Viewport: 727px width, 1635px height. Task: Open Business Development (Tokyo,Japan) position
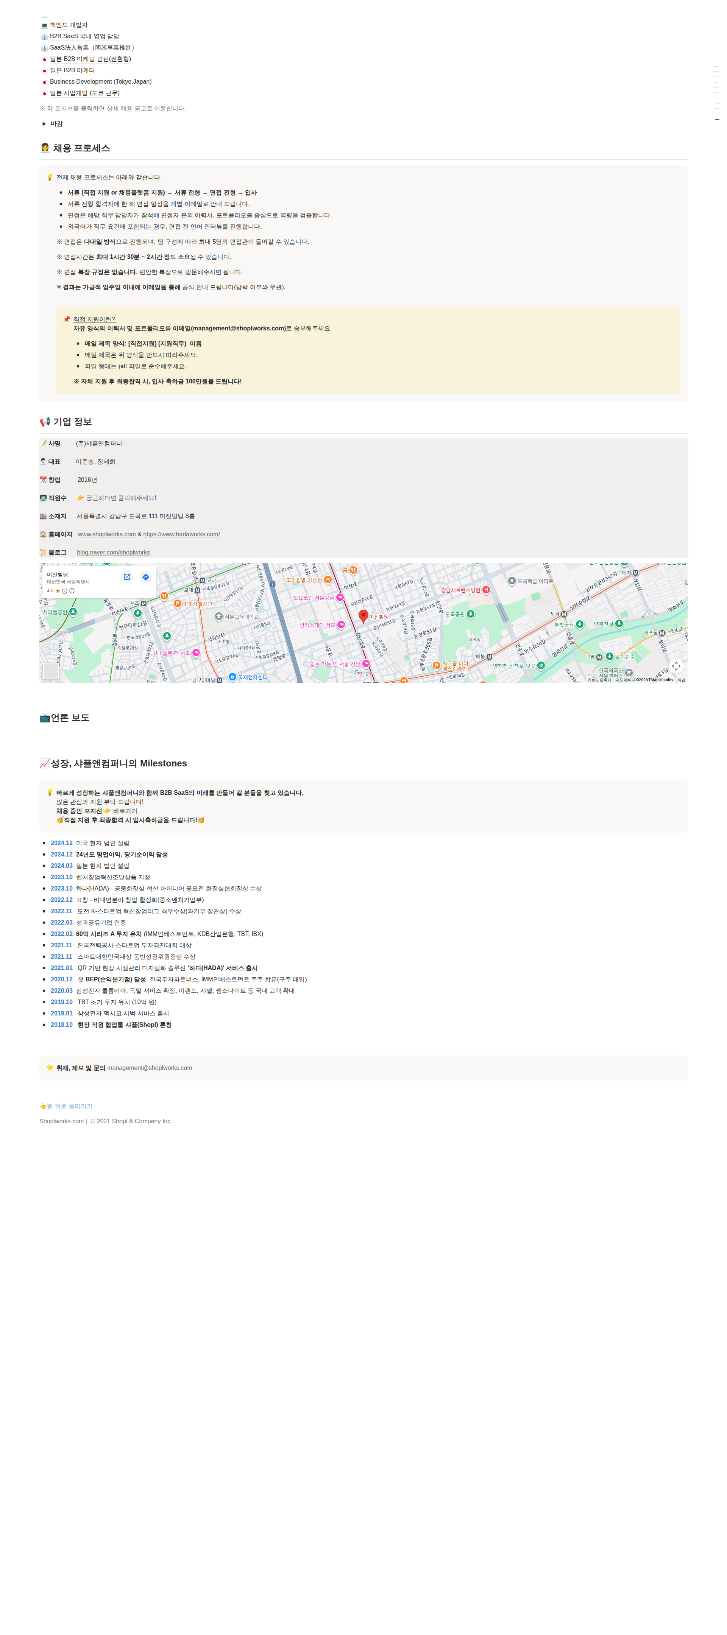[100, 81]
